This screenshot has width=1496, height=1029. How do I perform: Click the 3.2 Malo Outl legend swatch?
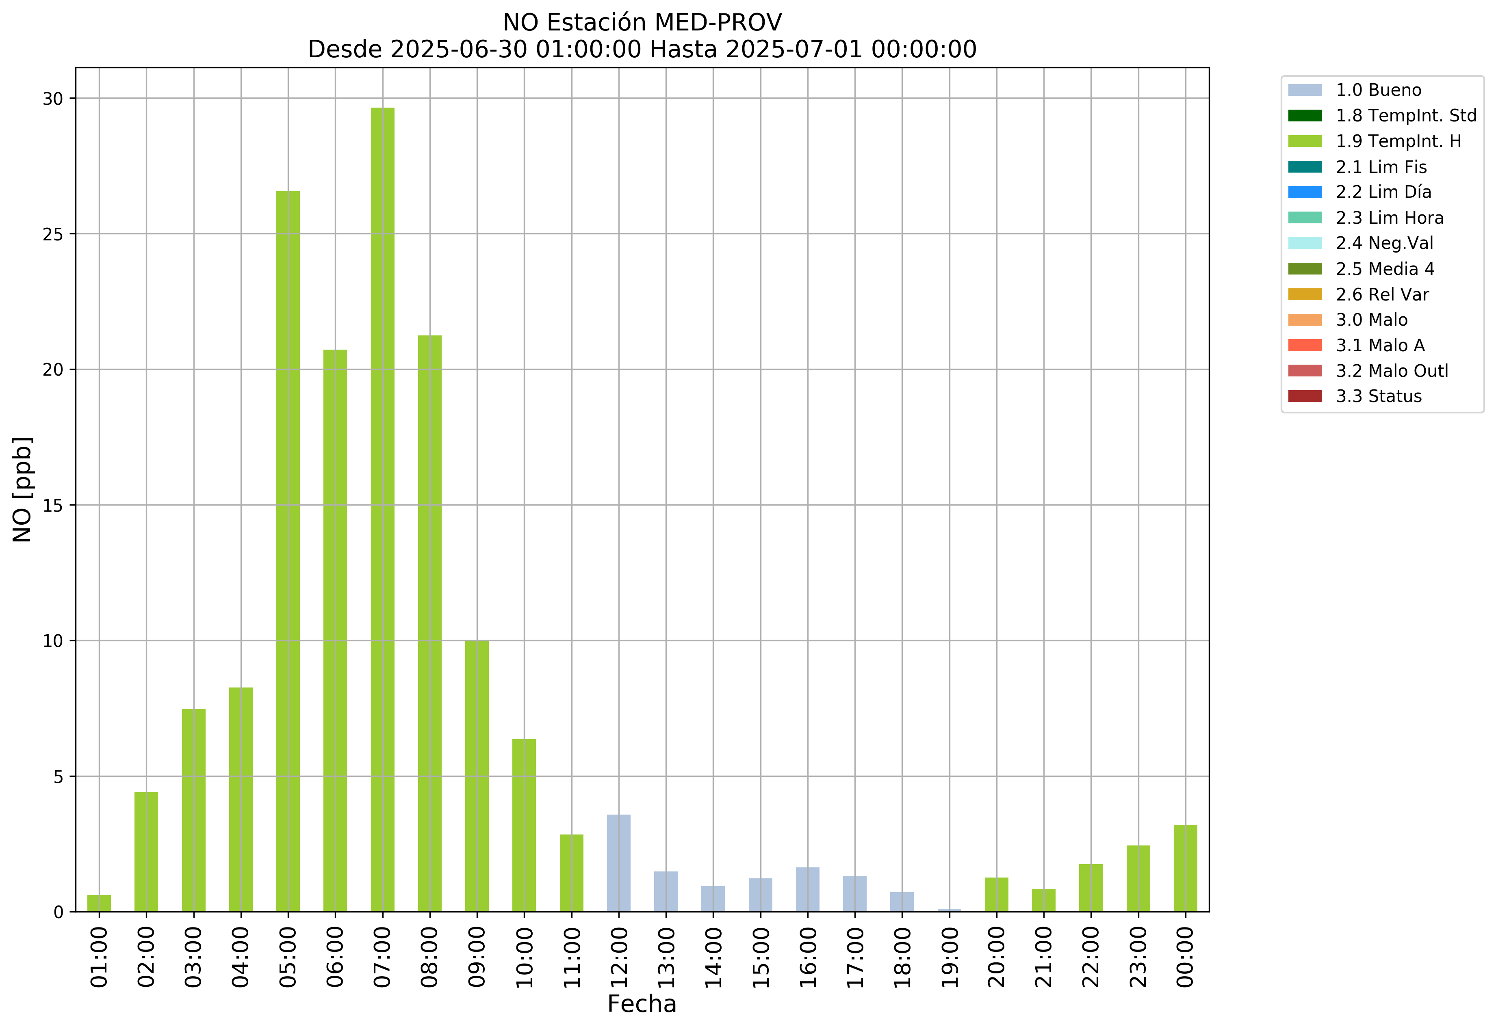click(1304, 371)
